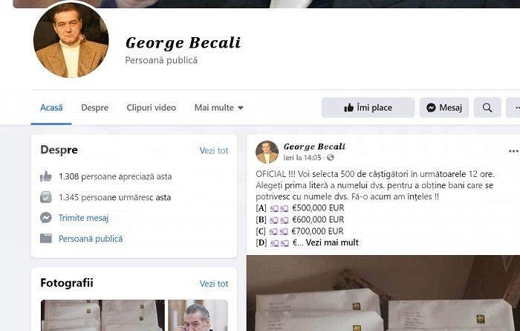Select the Acasă tab

point(51,108)
